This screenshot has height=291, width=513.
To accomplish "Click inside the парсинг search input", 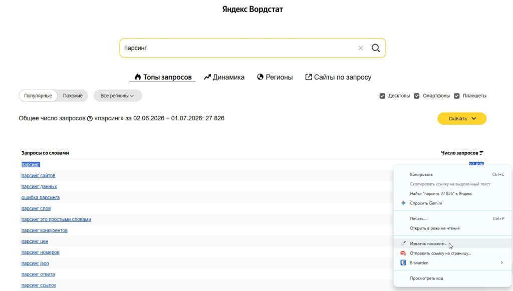I will click(x=239, y=48).
